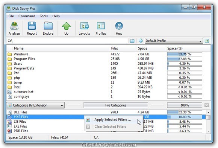Click the gray X icon next to 100%
Viewport: 218px width, 148px height.
click(206, 105)
